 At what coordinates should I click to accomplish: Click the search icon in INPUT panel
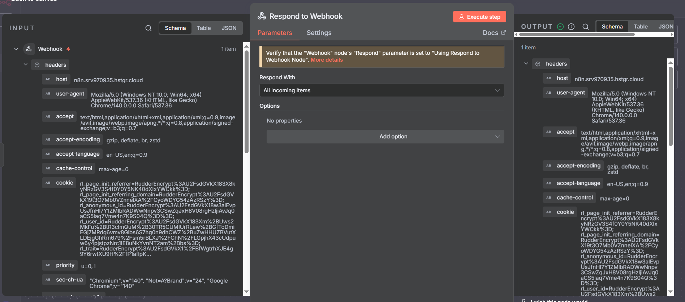point(148,28)
